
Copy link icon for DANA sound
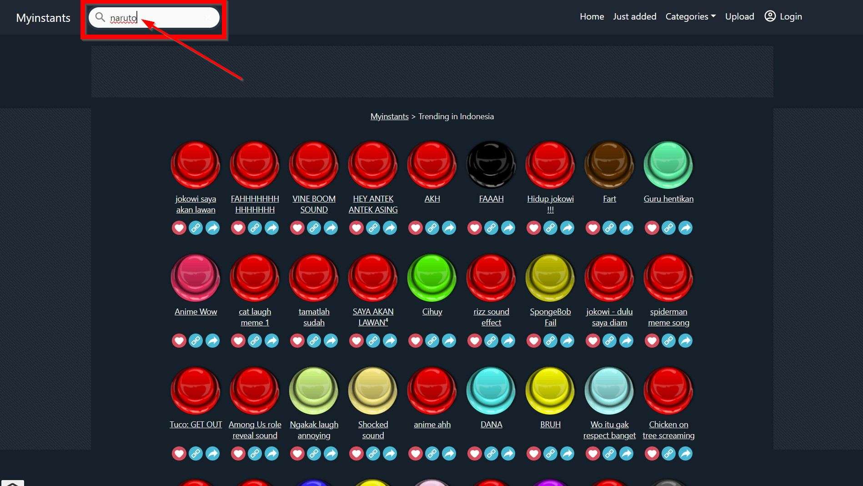[492, 453]
